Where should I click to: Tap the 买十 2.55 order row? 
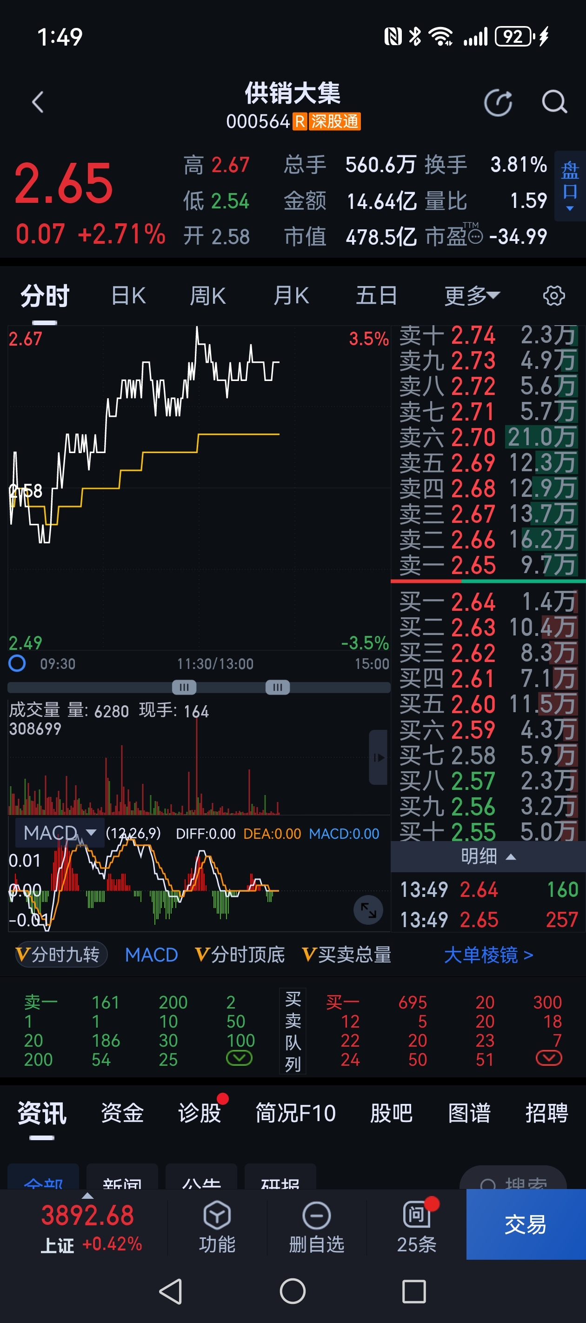488,831
